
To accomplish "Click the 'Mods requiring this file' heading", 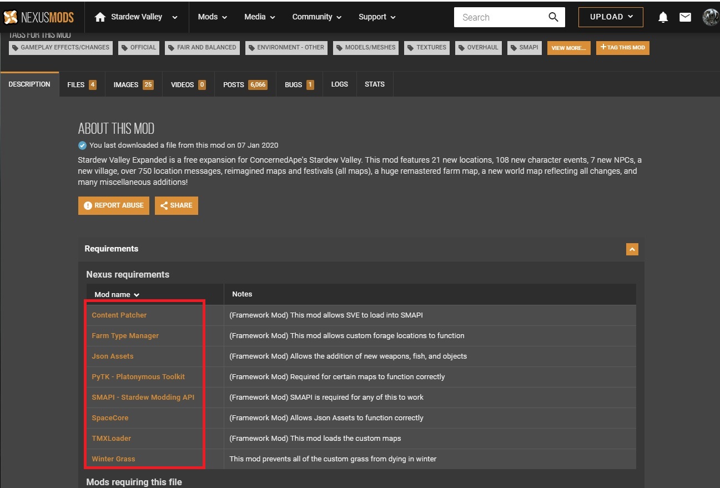I will (134, 482).
